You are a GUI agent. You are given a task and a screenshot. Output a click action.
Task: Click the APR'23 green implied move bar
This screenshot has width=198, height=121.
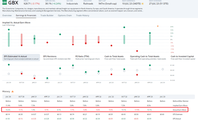(x=150, y=39)
